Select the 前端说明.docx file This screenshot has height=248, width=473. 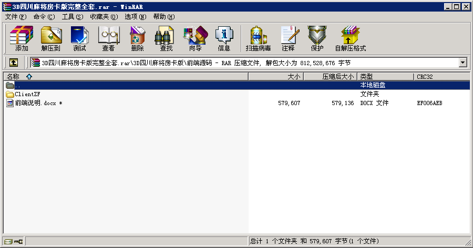pos(35,104)
